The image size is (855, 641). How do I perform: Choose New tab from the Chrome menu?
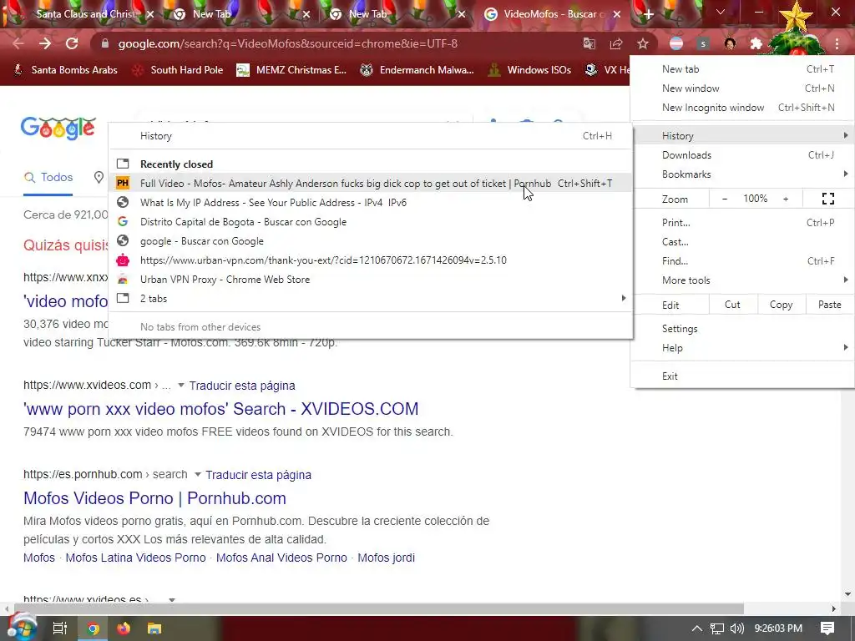click(x=742, y=69)
